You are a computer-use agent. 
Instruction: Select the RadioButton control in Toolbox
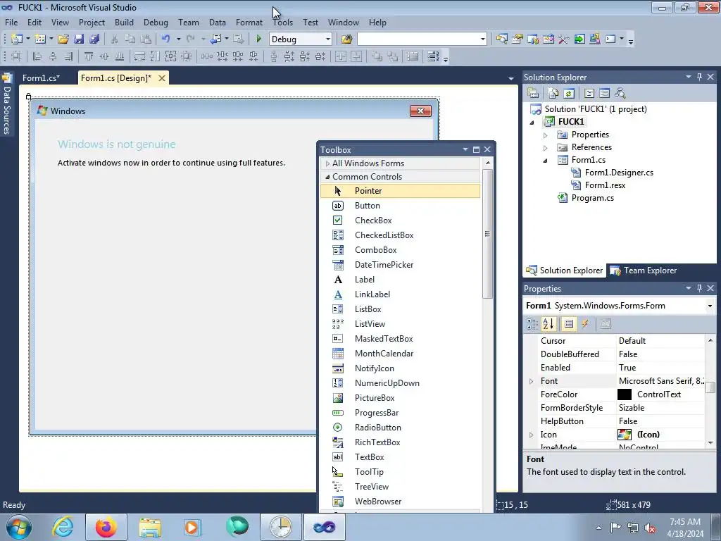coord(400,428)
